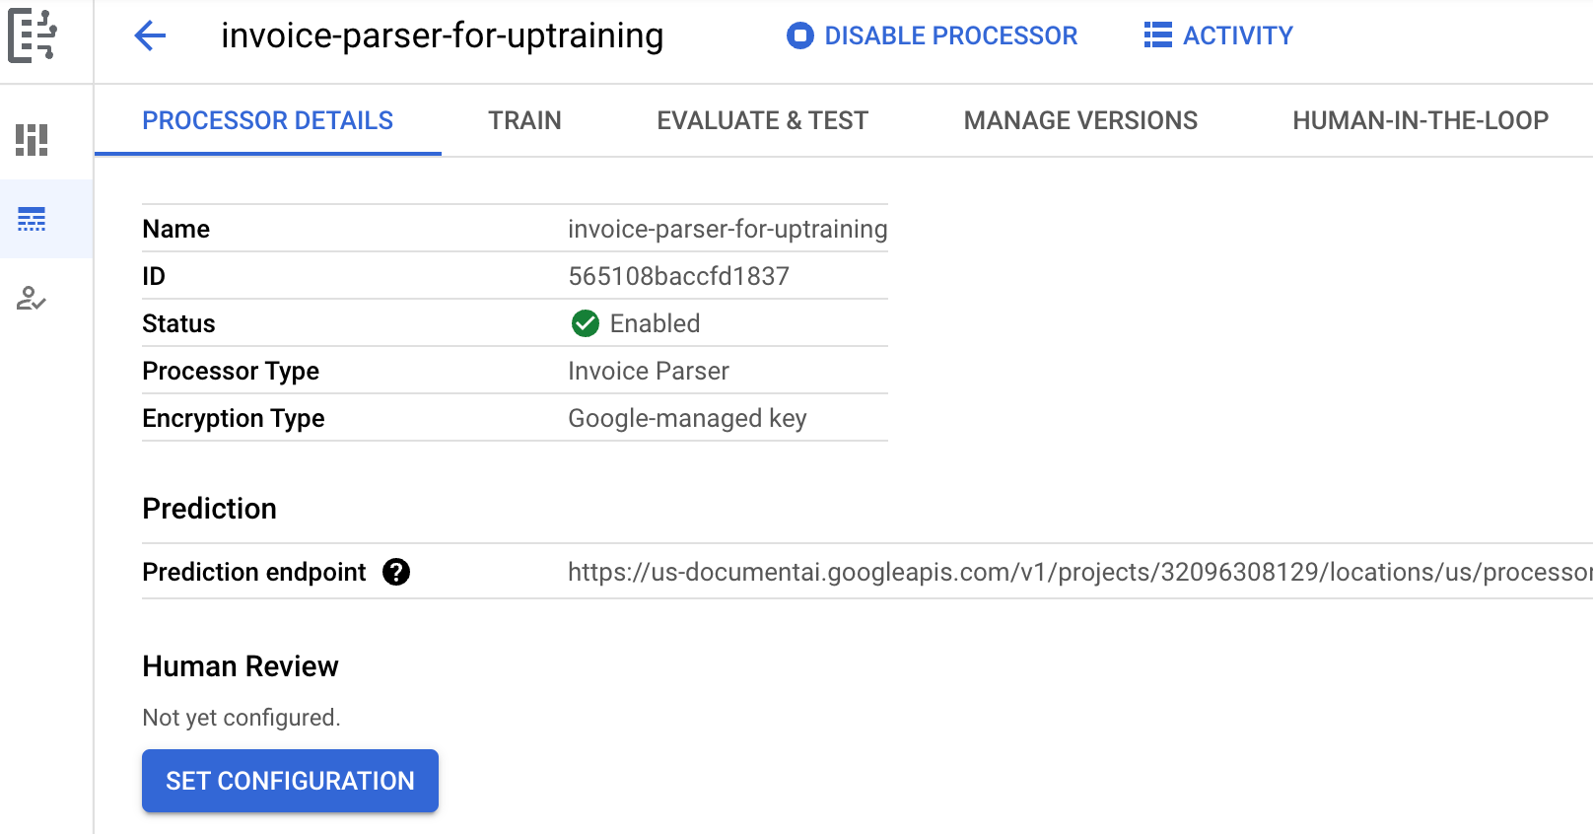Click the invoice-parser-for-uptraining page title
The height and width of the screenshot is (834, 1593).
click(442, 36)
